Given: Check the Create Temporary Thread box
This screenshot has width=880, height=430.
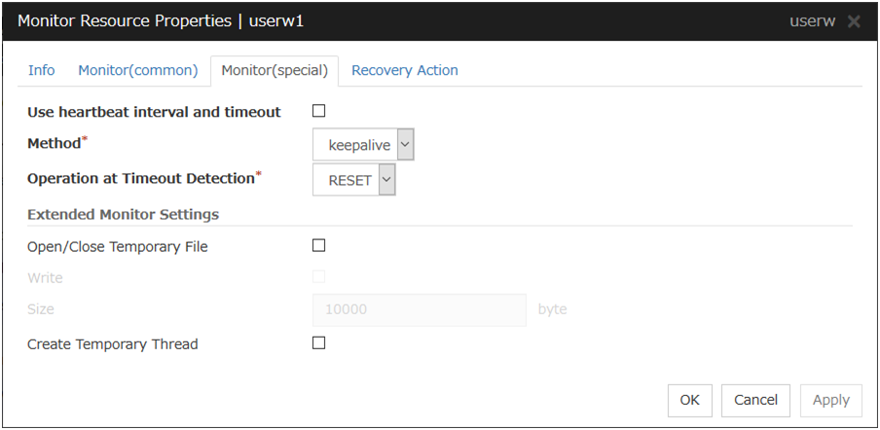Looking at the screenshot, I should [x=319, y=342].
